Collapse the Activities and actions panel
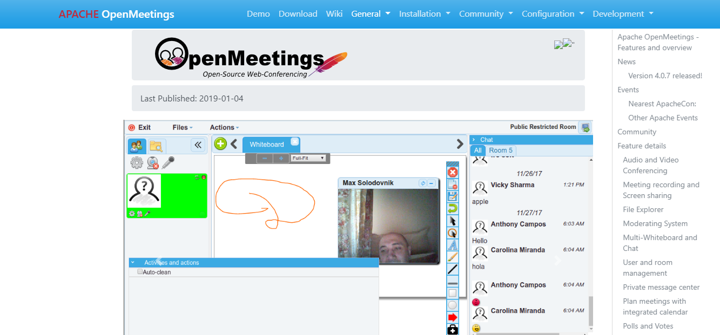The height and width of the screenshot is (335, 720). point(133,262)
